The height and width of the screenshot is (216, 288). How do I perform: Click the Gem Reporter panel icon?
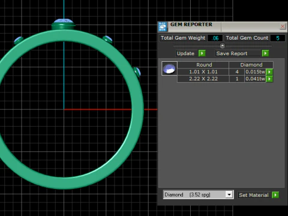click(x=163, y=27)
